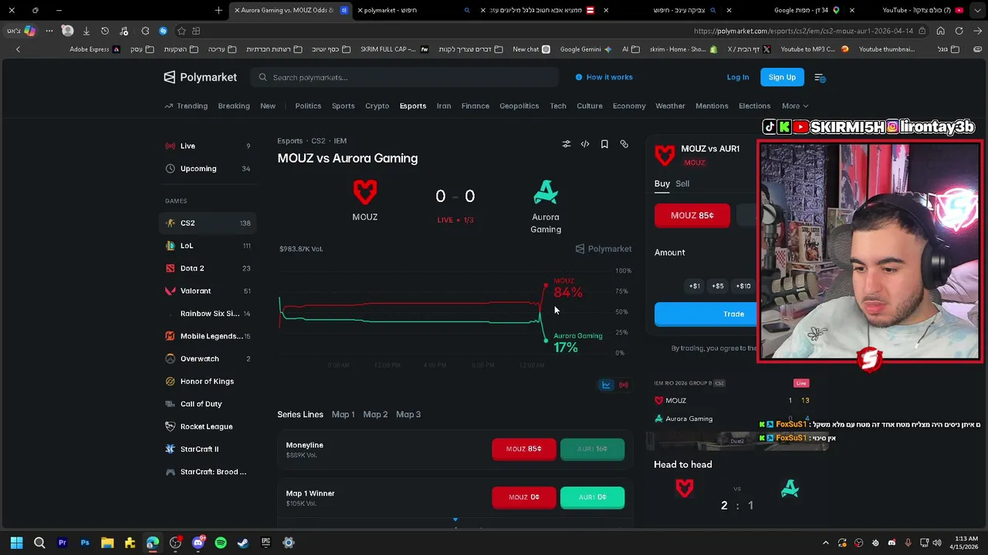The height and width of the screenshot is (555, 988).
Task: Click the IEM breadcrumb link
Action: pos(340,141)
